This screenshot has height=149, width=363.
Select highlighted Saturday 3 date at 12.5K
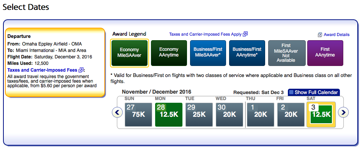[x=321, y=115]
